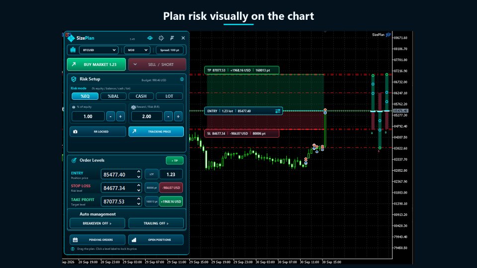This screenshot has height=268, width=477.
Task: Click the highlighted current price tag on axis
Action: [400, 111]
